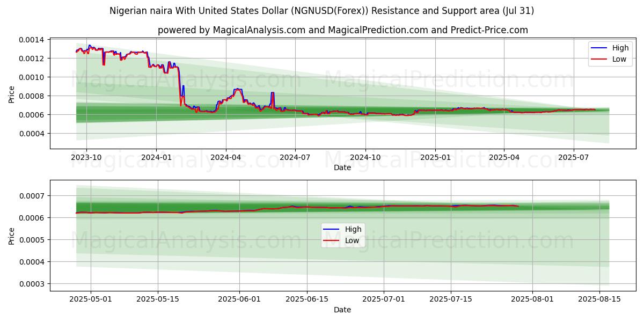The height and width of the screenshot is (322, 644).
Task: Click the Price axis label of upper chart
Action: pos(12,93)
